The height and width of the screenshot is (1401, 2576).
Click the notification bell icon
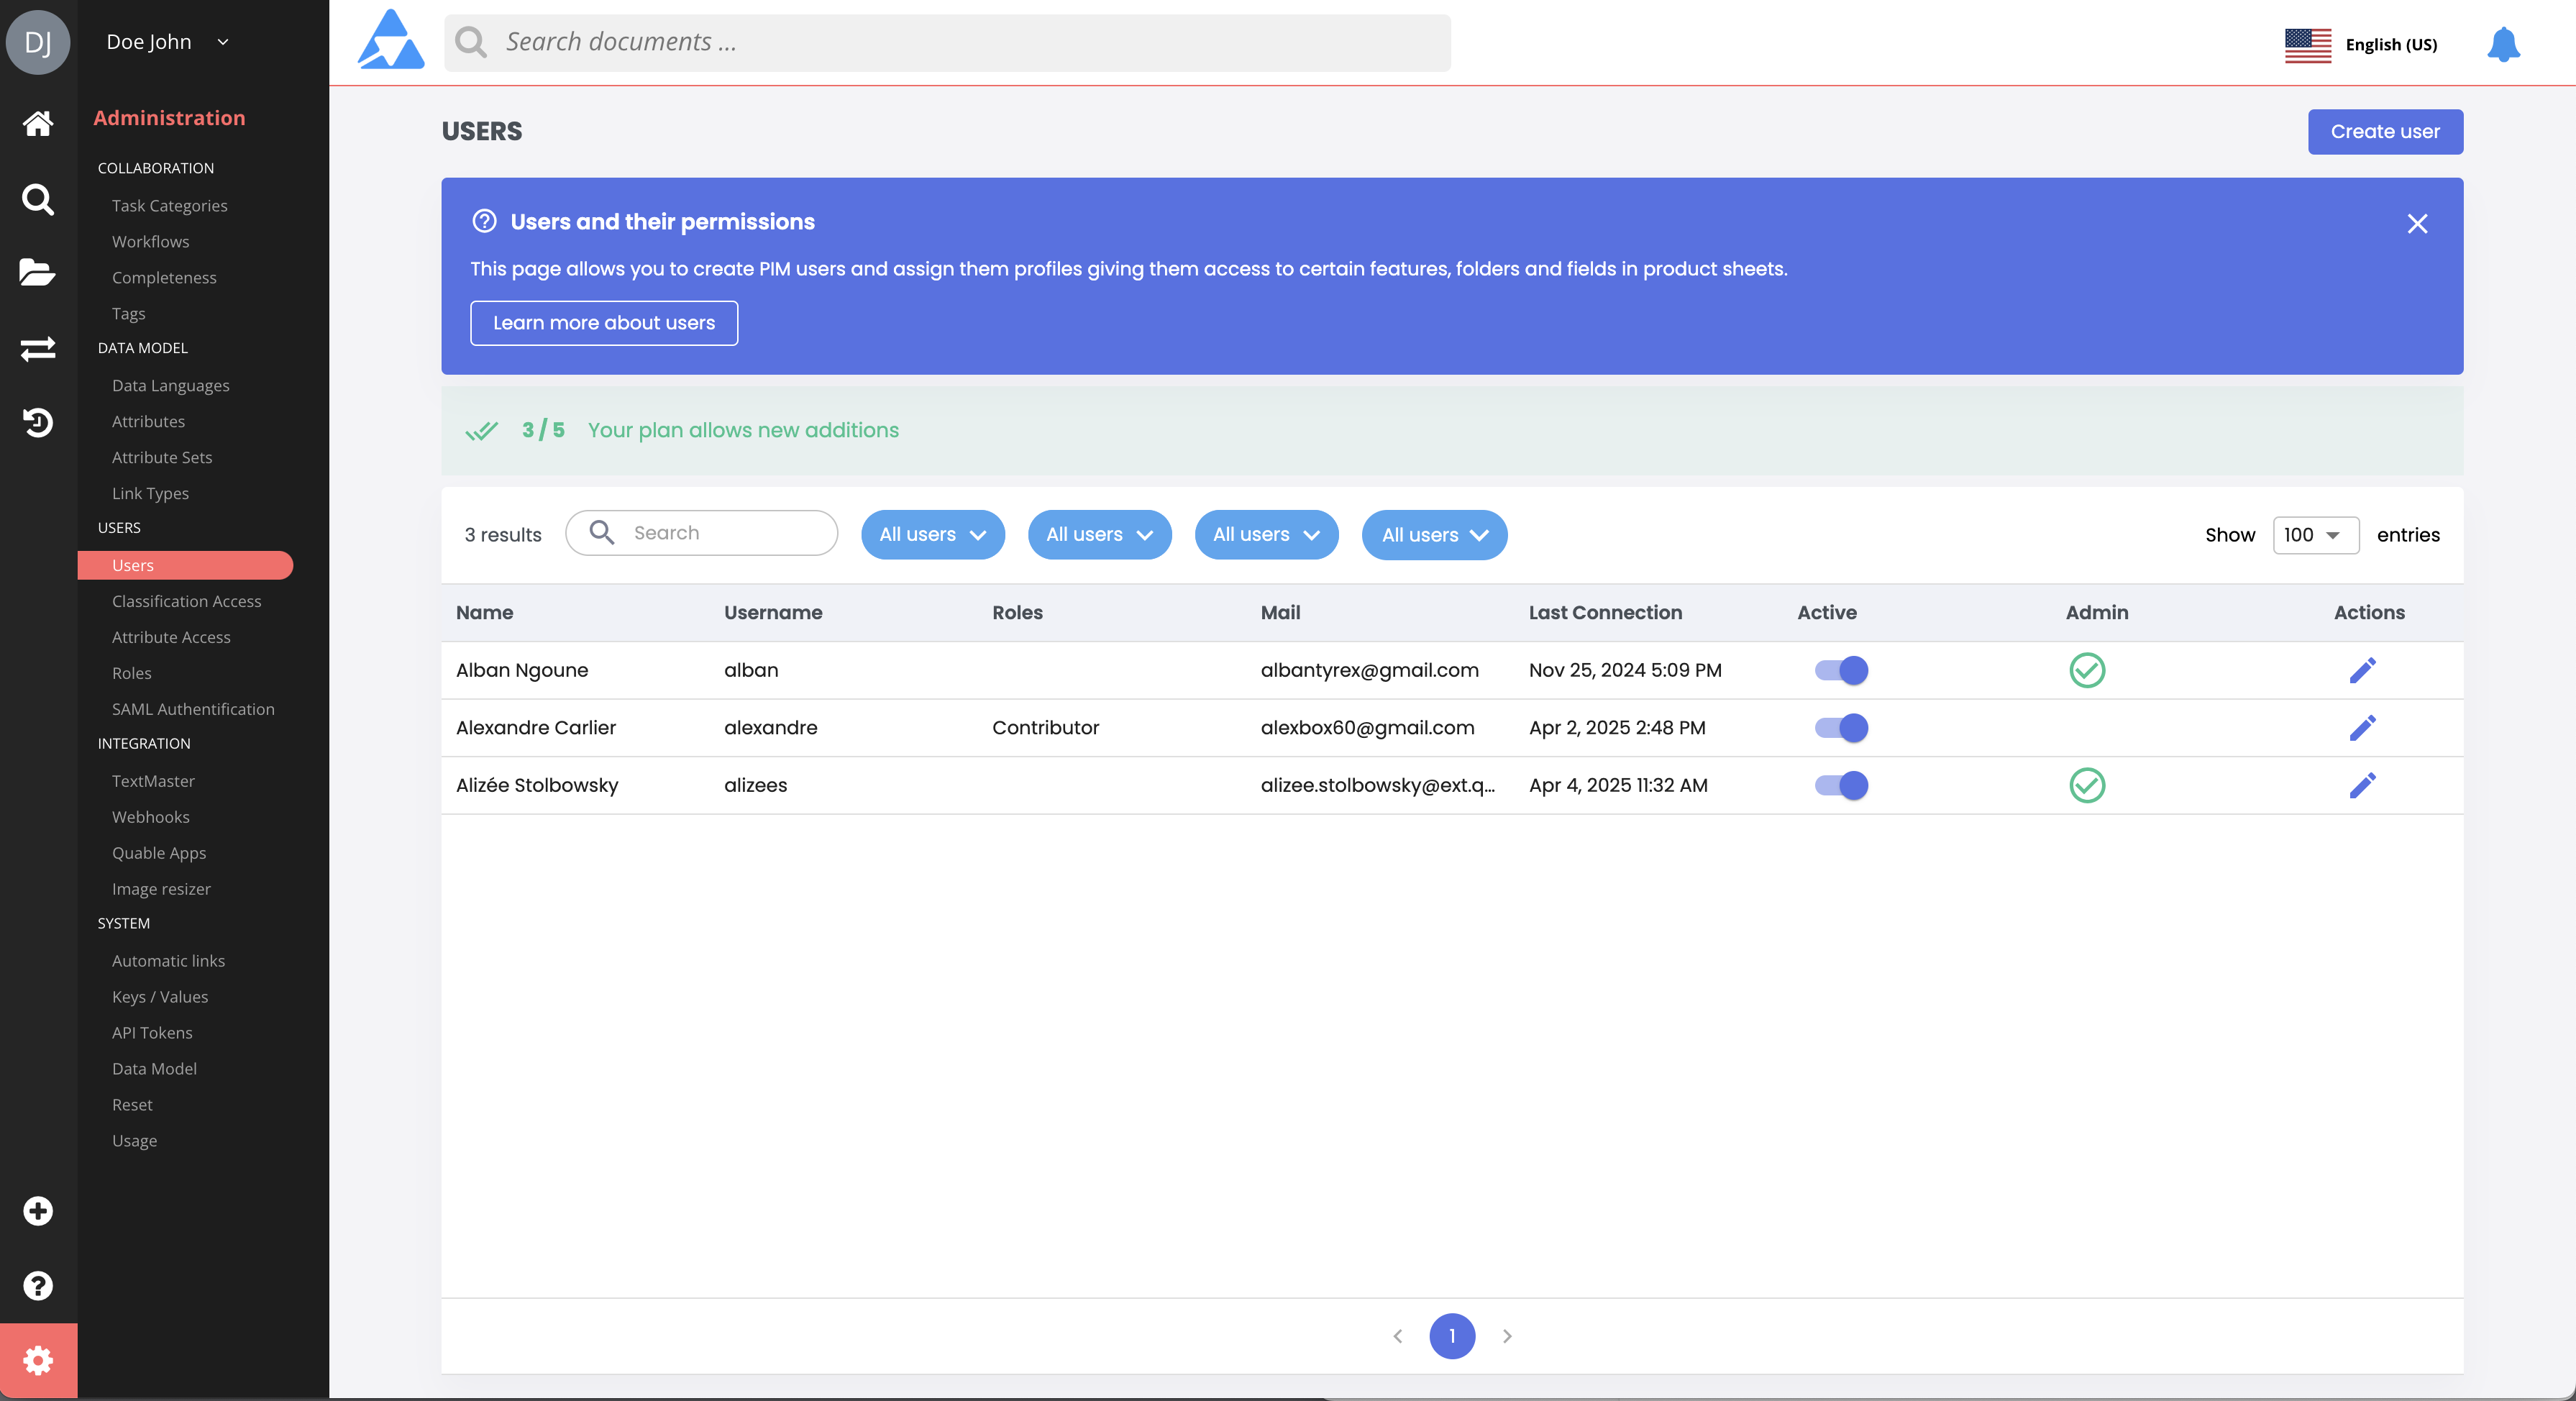pyautogui.click(x=2503, y=45)
